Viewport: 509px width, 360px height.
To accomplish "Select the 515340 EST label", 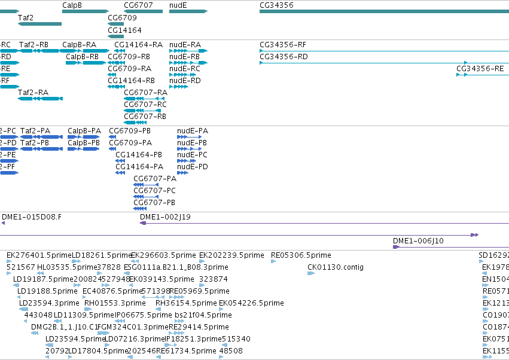I will click(x=236, y=339).
